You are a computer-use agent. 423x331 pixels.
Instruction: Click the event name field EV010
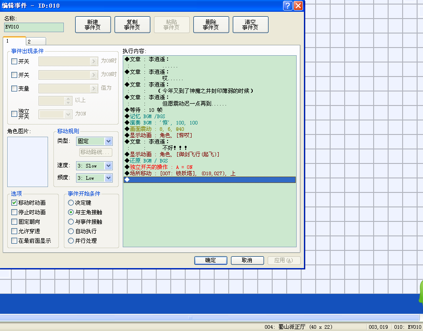point(34,27)
